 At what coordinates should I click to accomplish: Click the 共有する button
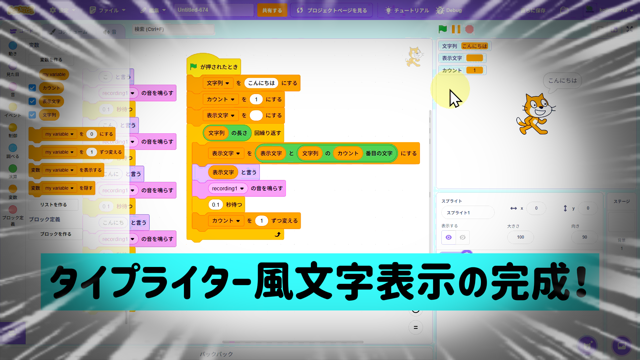click(x=272, y=10)
